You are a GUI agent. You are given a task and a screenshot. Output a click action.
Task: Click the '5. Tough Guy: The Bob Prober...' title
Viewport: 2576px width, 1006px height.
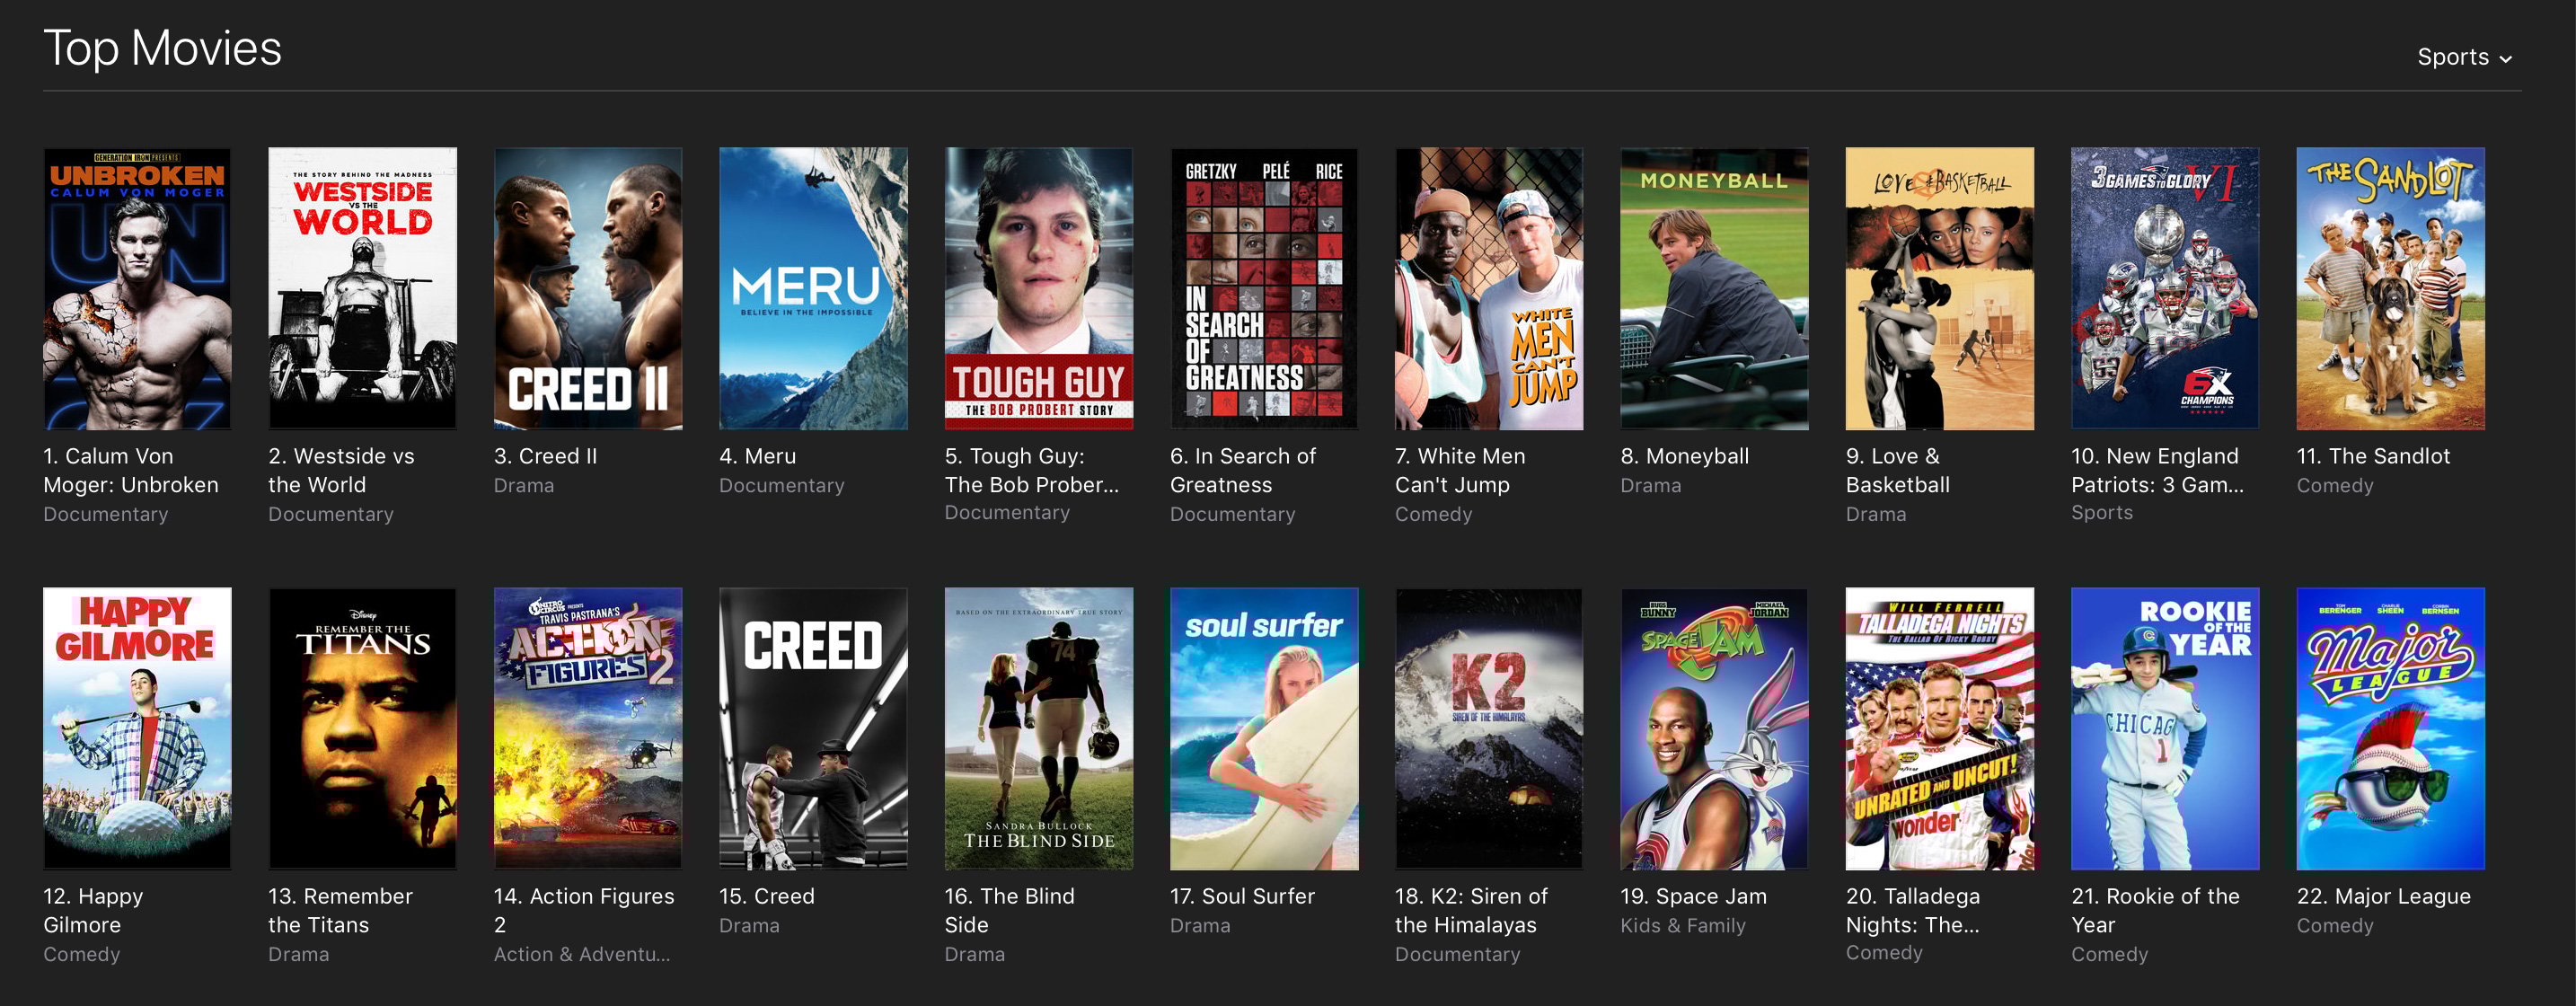pyautogui.click(x=1032, y=470)
